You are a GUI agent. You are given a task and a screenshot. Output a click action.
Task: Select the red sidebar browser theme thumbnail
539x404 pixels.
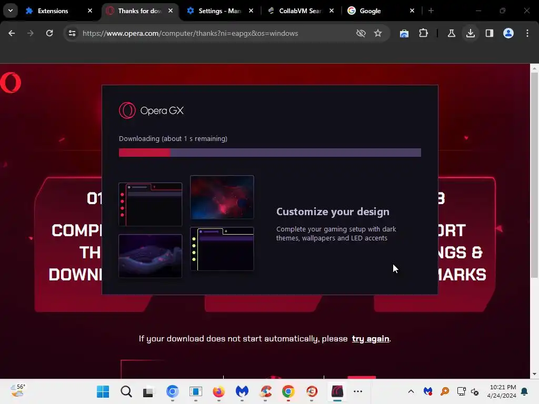pyautogui.click(x=150, y=205)
